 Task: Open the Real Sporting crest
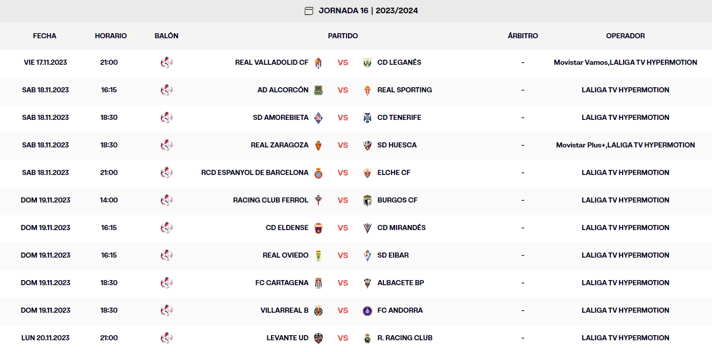click(367, 90)
